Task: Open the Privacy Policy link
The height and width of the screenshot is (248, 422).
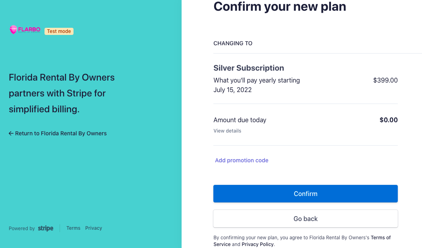Action: point(257,244)
